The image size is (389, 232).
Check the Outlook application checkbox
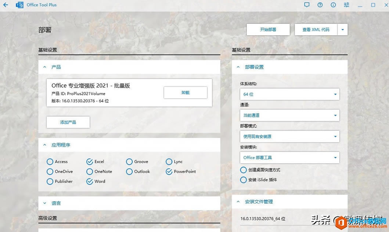click(129, 171)
